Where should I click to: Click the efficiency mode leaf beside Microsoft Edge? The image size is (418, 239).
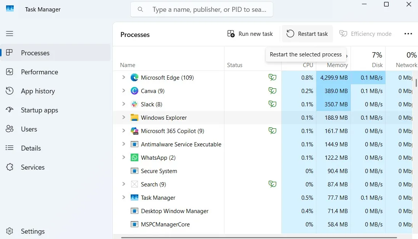[272, 77]
